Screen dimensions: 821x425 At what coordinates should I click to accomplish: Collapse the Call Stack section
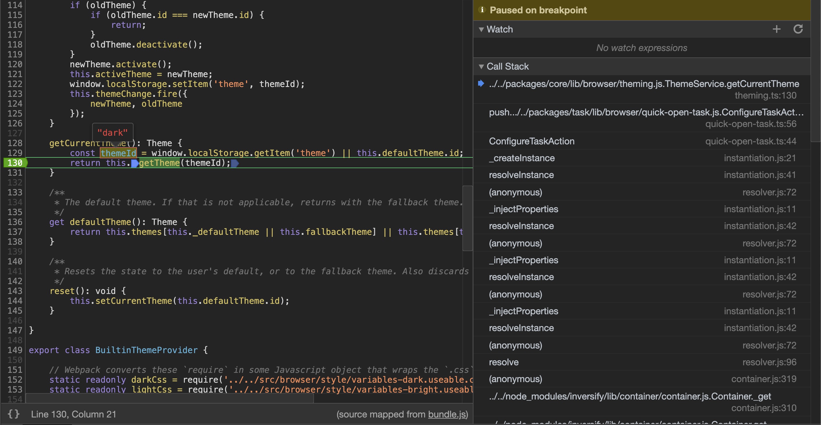[481, 66]
